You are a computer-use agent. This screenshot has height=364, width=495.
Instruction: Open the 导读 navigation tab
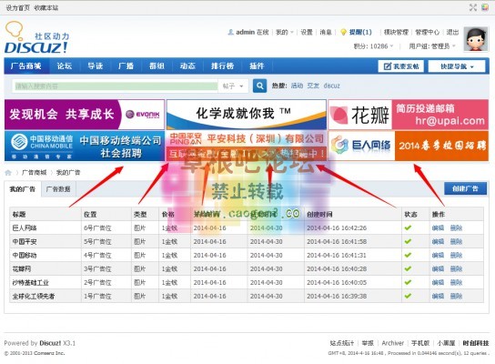[95, 66]
